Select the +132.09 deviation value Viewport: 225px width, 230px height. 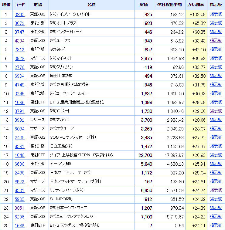point(198,14)
